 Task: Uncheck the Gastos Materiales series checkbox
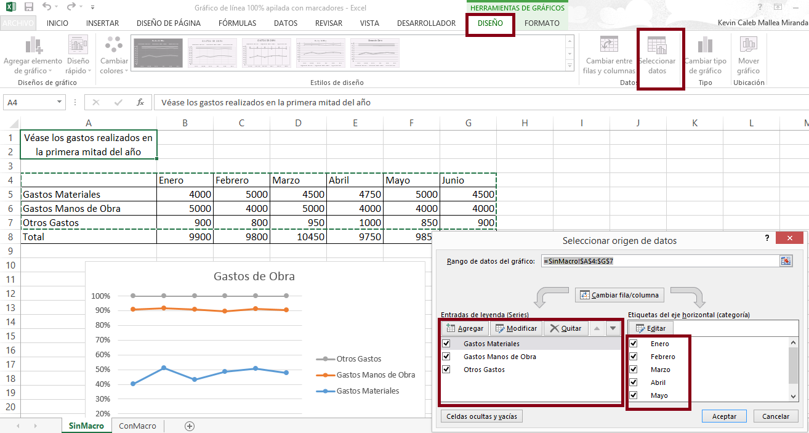[x=446, y=344]
